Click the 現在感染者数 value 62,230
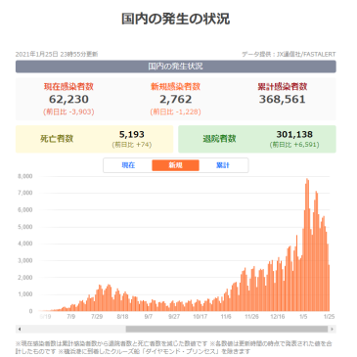 tap(68, 99)
